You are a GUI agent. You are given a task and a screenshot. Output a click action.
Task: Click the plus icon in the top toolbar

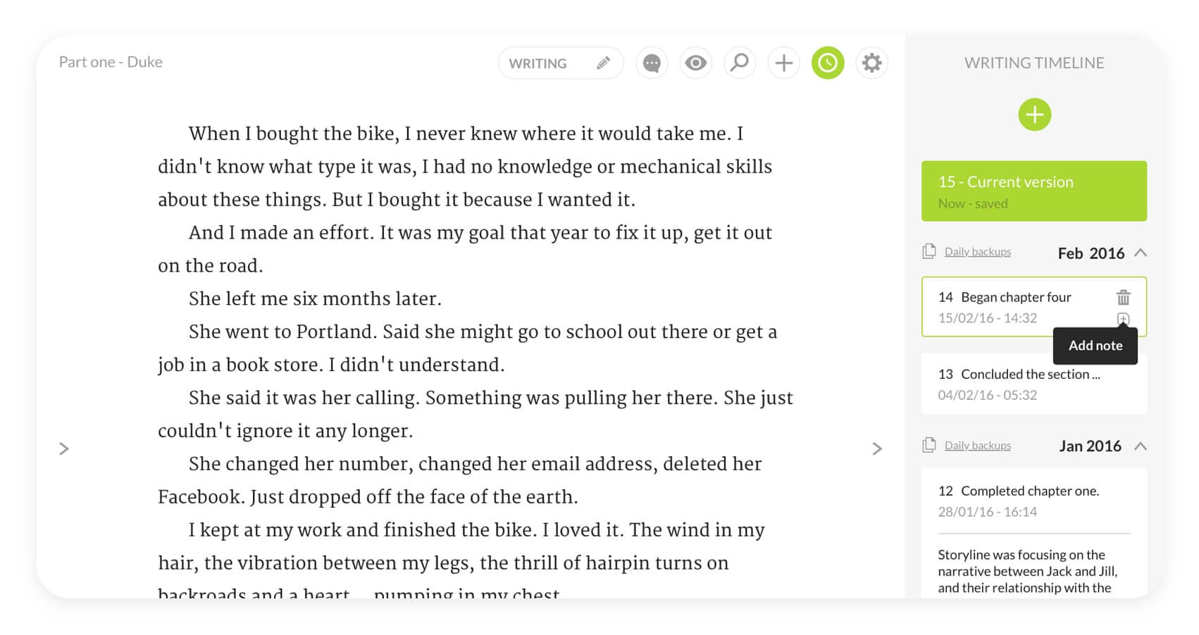click(783, 63)
